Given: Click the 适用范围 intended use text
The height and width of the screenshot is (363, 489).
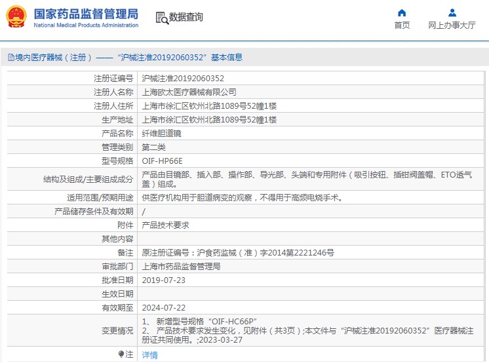Looking at the screenshot, I should click(x=242, y=197).
